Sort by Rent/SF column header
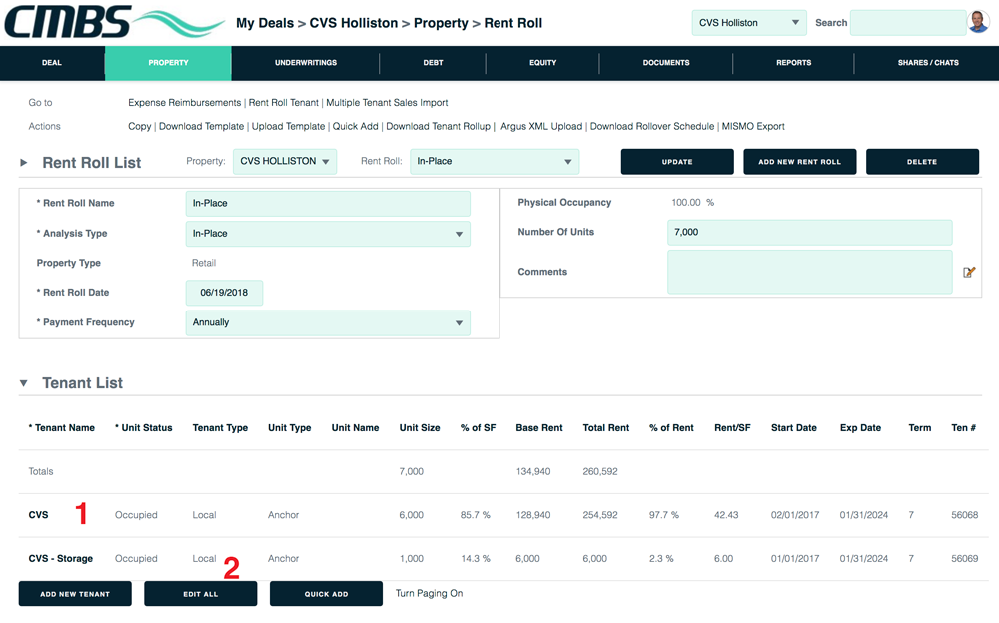 [732, 428]
